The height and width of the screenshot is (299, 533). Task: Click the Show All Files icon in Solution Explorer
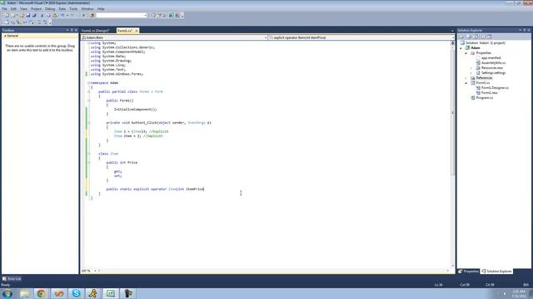point(469,37)
